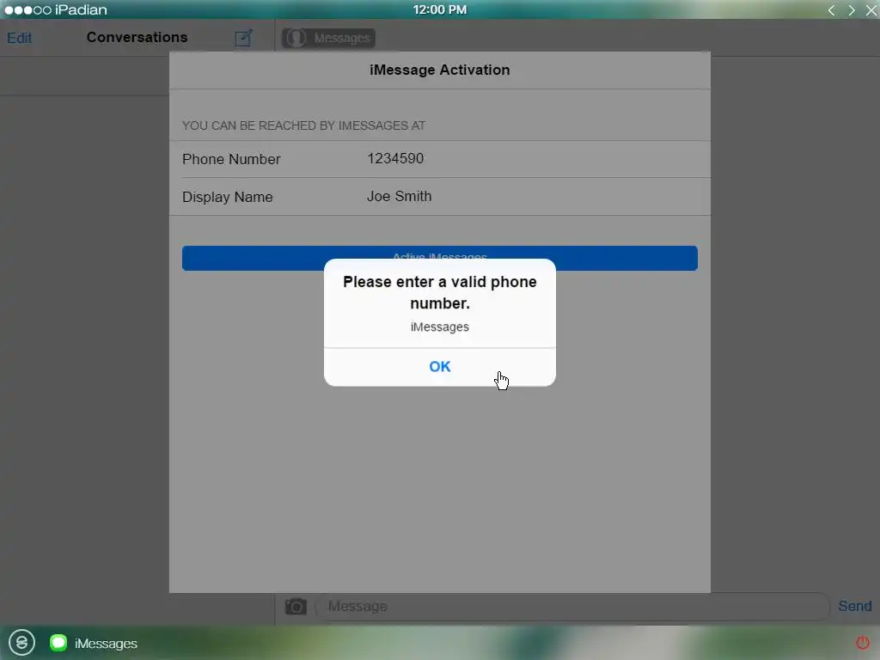880x660 pixels.
Task: Click the iMessage Activation title
Action: click(439, 70)
